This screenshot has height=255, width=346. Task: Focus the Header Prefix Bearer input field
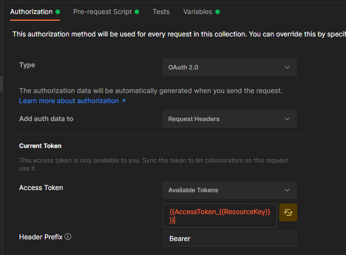pyautogui.click(x=229, y=239)
